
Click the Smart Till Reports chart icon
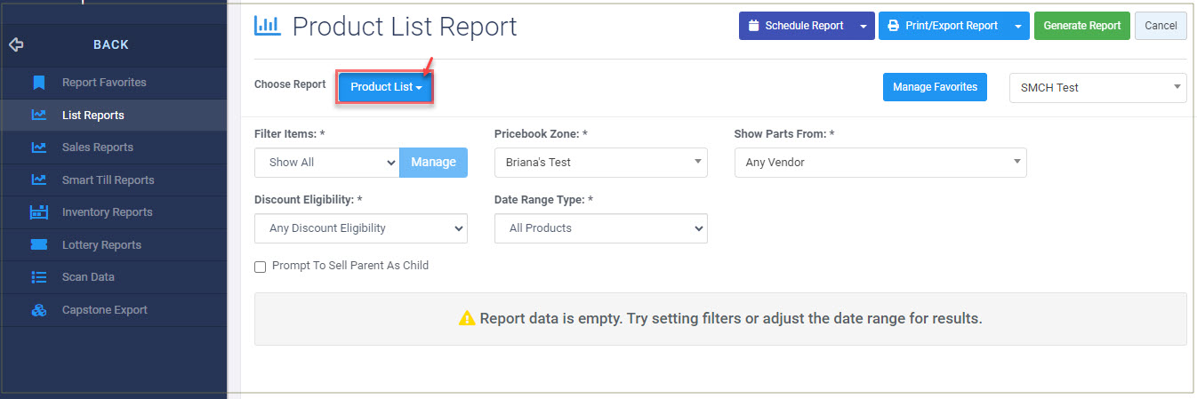click(38, 180)
